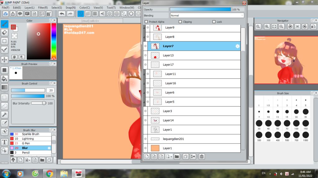The width and height of the screenshot is (318, 178).
Task: Open the brush list add dropdown icon
Action: pyautogui.click(x=28, y=160)
